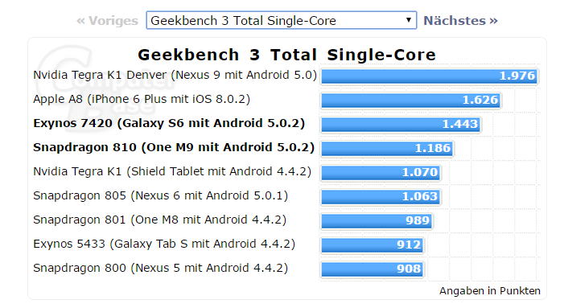Select the Snapdragon 810 bar showing 1.186

[387, 149]
